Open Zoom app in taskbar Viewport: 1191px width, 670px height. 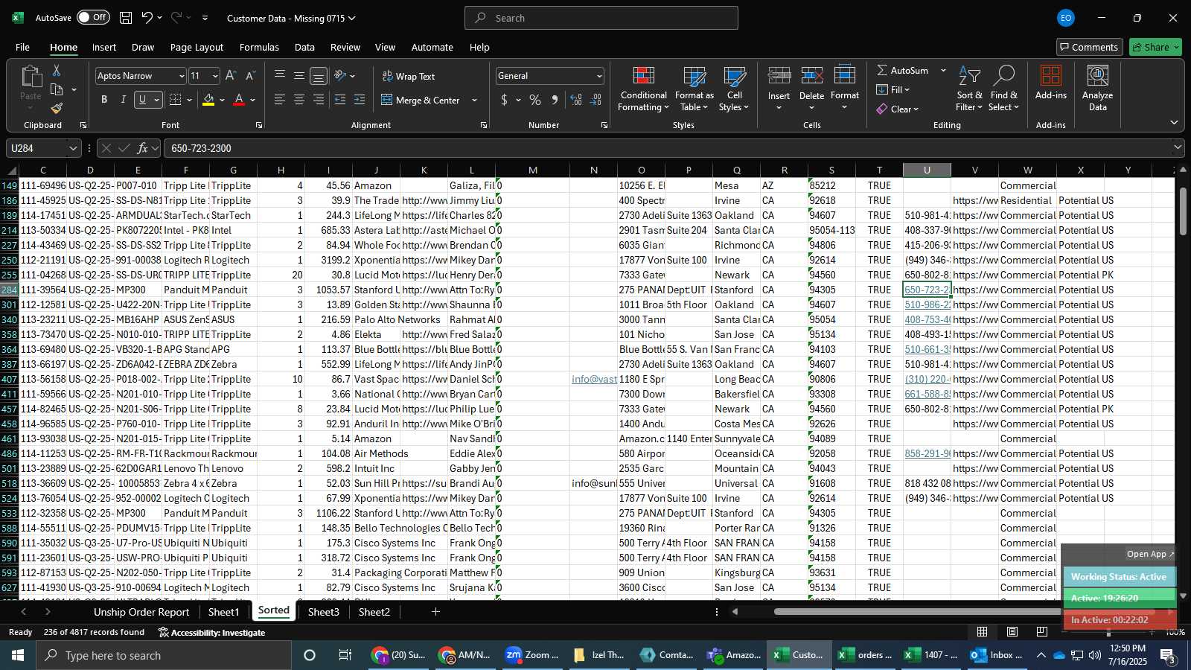(532, 655)
